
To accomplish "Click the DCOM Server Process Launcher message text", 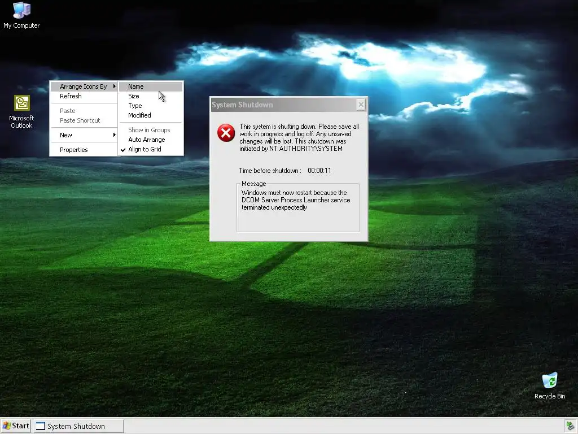I will (296, 200).
